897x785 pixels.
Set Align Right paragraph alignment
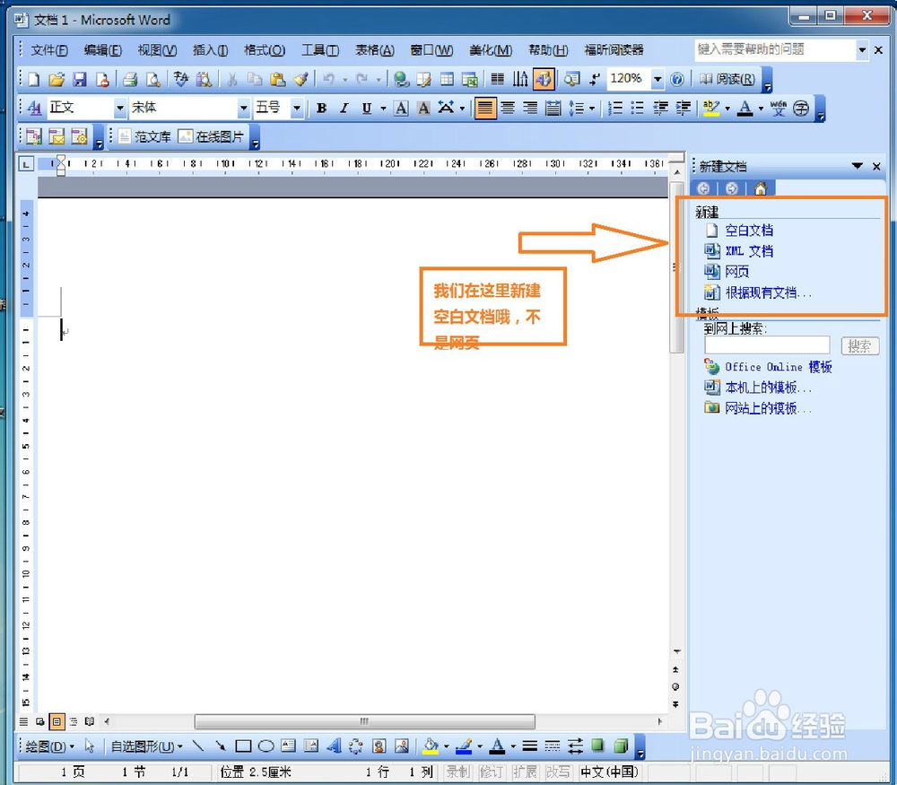530,108
